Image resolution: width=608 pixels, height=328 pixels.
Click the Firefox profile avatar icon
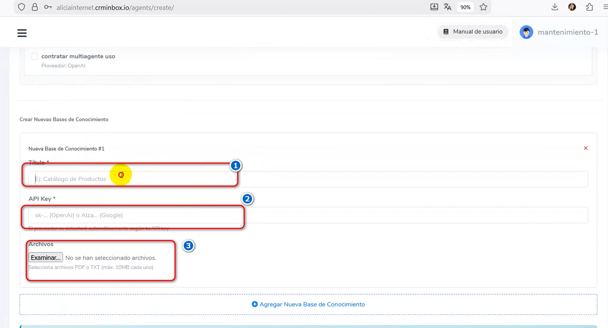572,7
